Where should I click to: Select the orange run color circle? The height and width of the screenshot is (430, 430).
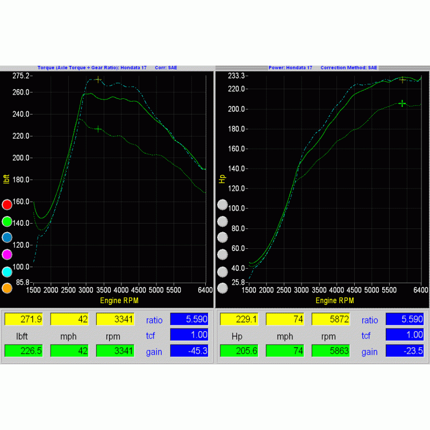point(8,288)
